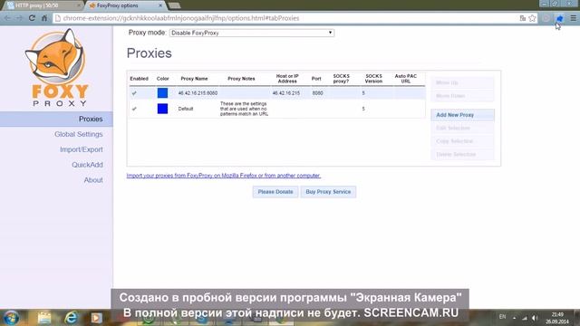Open About in the sidebar
Viewport: 580px width, 326px height.
[x=93, y=180]
